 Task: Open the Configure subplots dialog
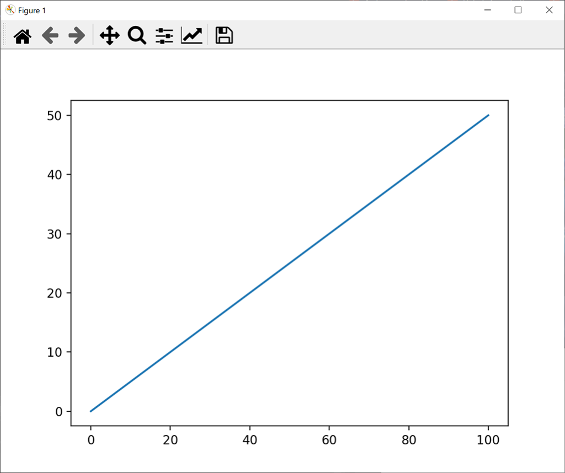[x=164, y=36]
